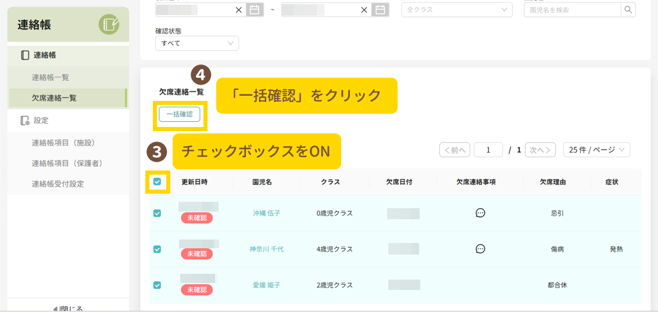The image size is (658, 312).
Task: Open the 25件/ページ page size dropdown
Action: [x=596, y=150]
